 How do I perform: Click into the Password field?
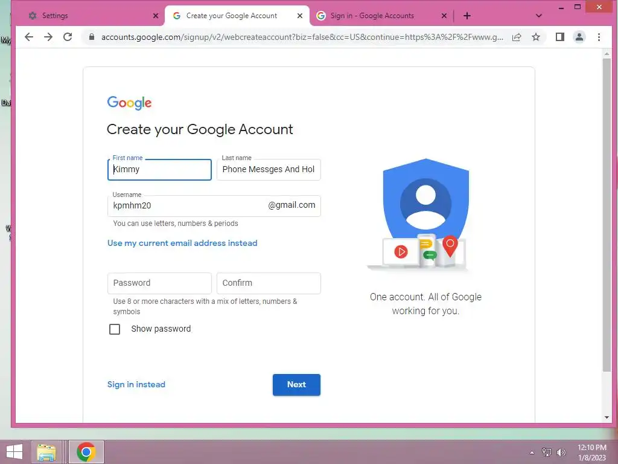[159, 283]
